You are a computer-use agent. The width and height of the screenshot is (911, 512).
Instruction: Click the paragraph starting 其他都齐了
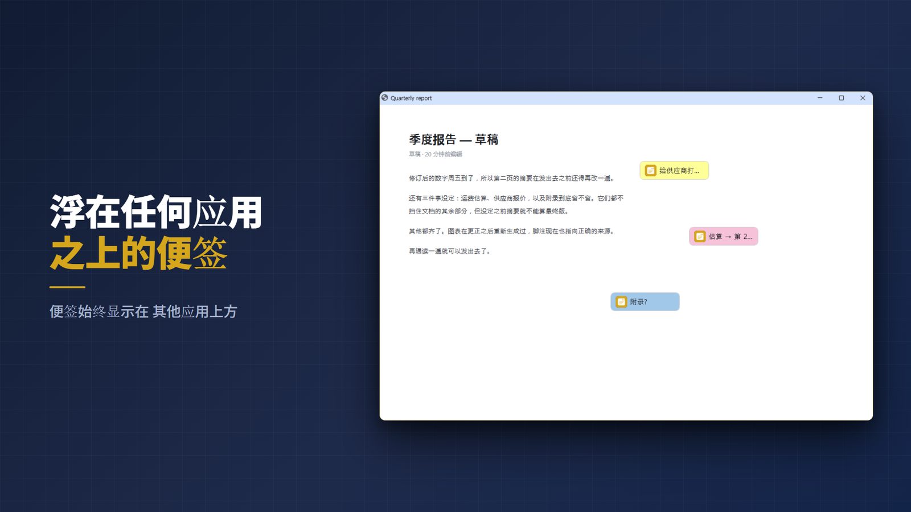[x=512, y=231]
